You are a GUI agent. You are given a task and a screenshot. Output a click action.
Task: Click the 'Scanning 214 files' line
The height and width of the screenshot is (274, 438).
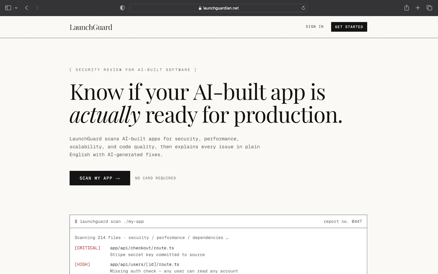[151, 238]
